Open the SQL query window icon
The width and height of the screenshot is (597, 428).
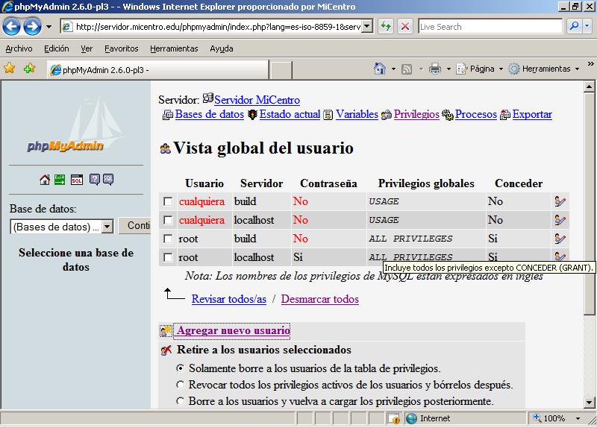(x=77, y=179)
